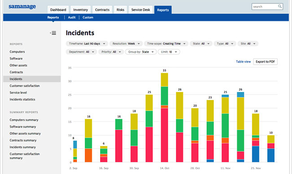Select the Audit sub-tab

[x=71, y=17]
